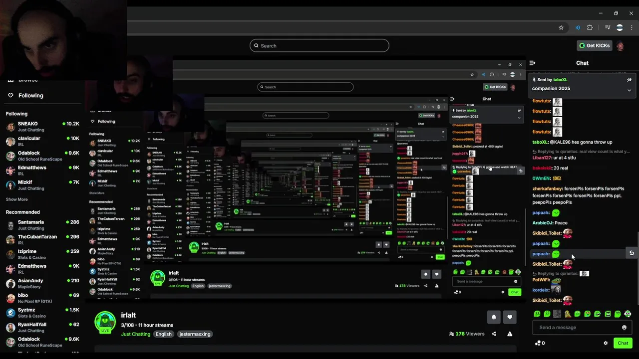Report the stream using warning triangle icon
639x359 pixels.
click(510, 334)
